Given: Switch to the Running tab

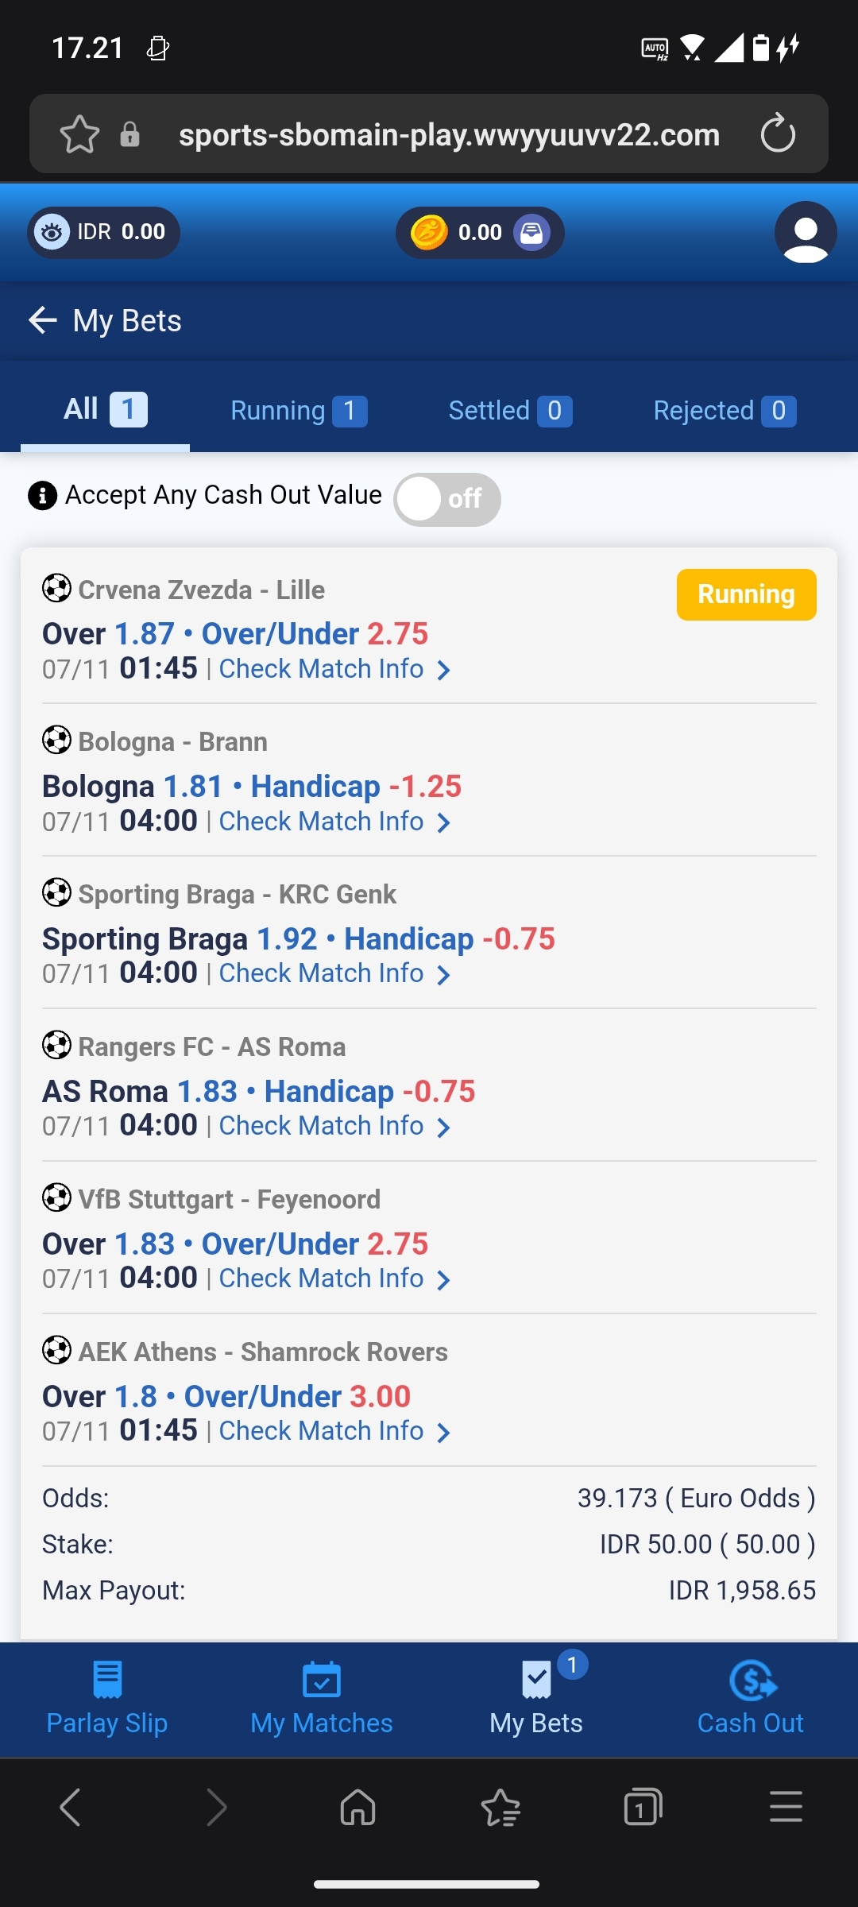Looking at the screenshot, I should click(x=298, y=411).
